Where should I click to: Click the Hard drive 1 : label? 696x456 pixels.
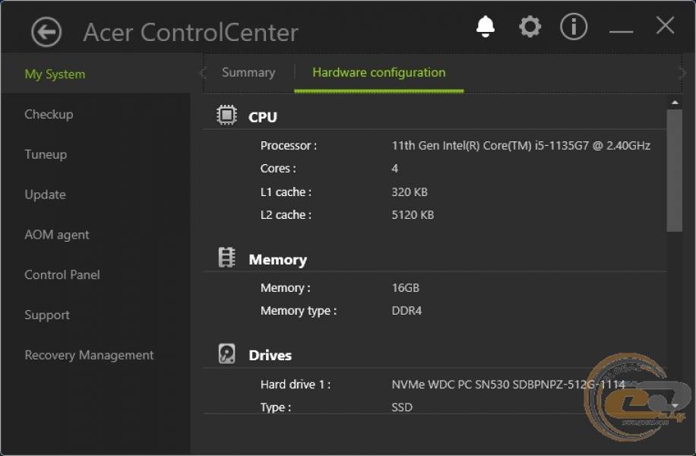295,385
